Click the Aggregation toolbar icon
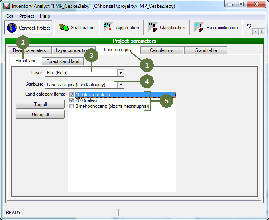The image size is (269, 220). [x=107, y=28]
